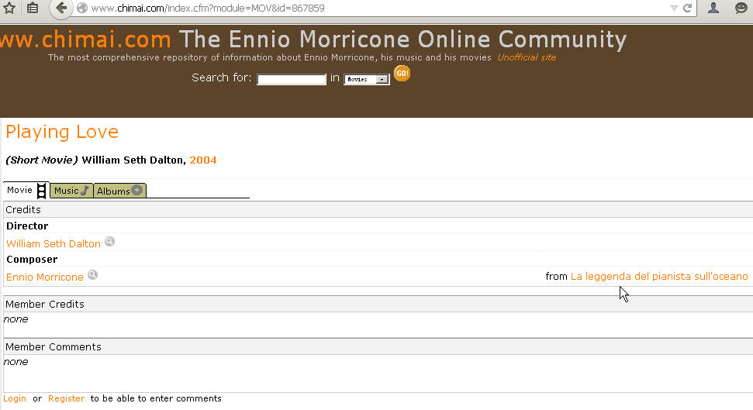
Task: Click the music note icon on Music tab
Action: click(85, 190)
